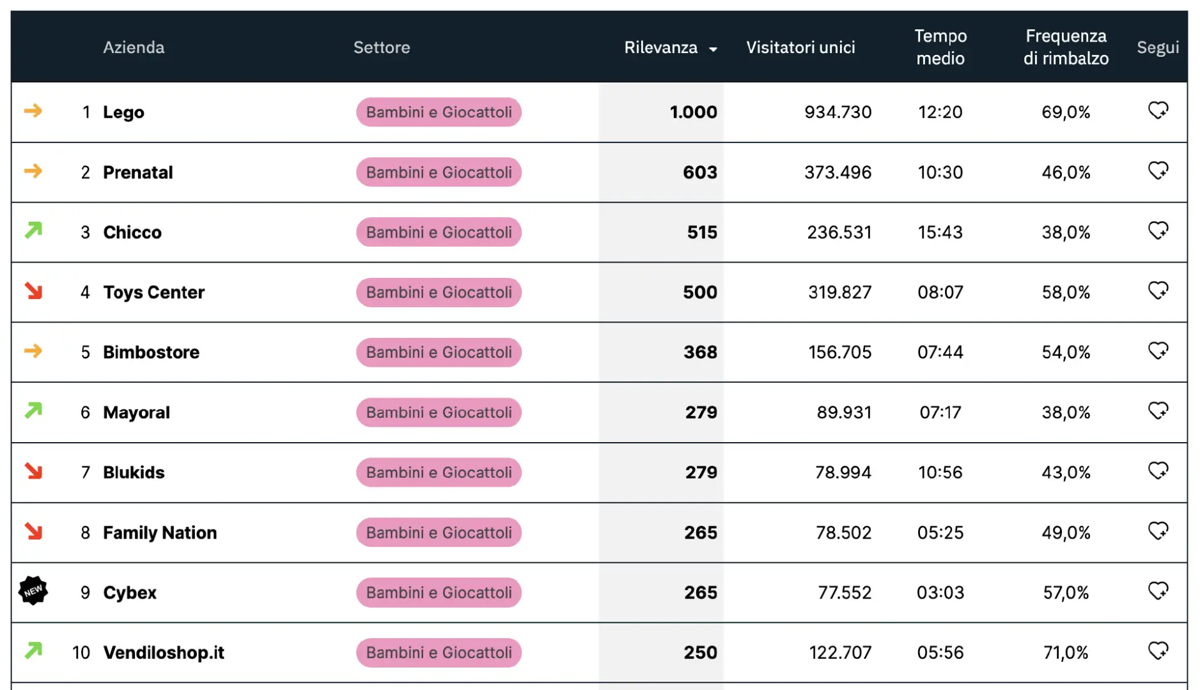1200x690 pixels.
Task: Click the orange stable-trend arrow beside Lego
Action: 33,111
